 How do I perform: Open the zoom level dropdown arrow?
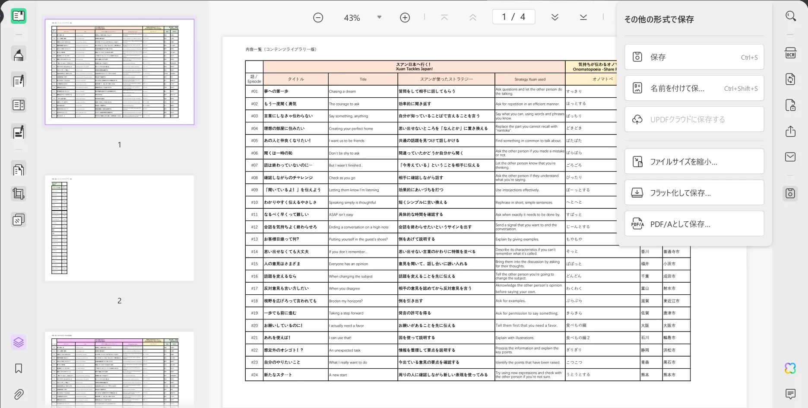point(379,17)
